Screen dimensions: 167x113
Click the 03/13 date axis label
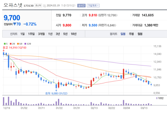(144, 108)
